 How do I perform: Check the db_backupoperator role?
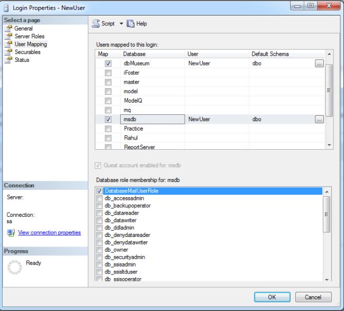tap(99, 206)
